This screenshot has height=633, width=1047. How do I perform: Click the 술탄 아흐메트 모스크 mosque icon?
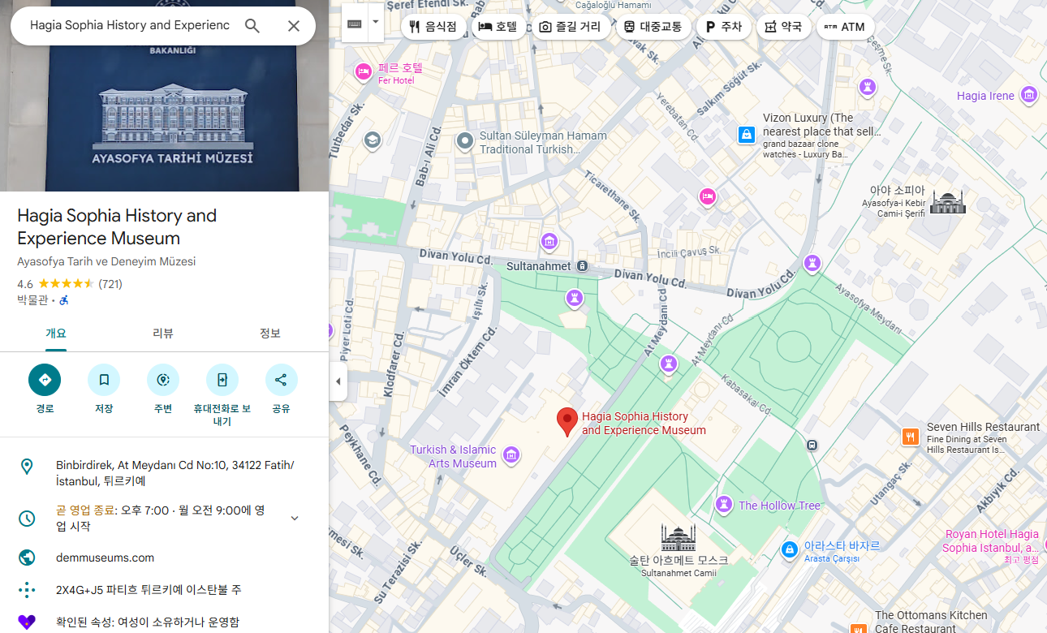(x=679, y=536)
